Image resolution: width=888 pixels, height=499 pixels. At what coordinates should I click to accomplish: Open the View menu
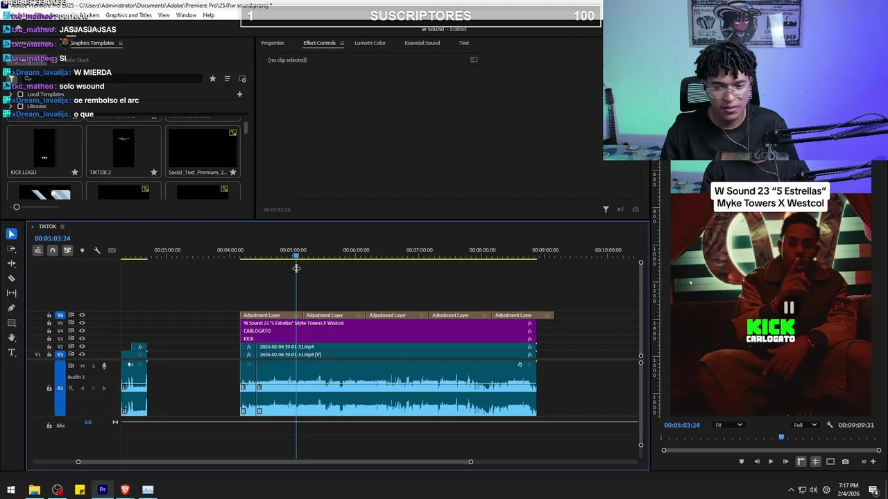pos(164,15)
